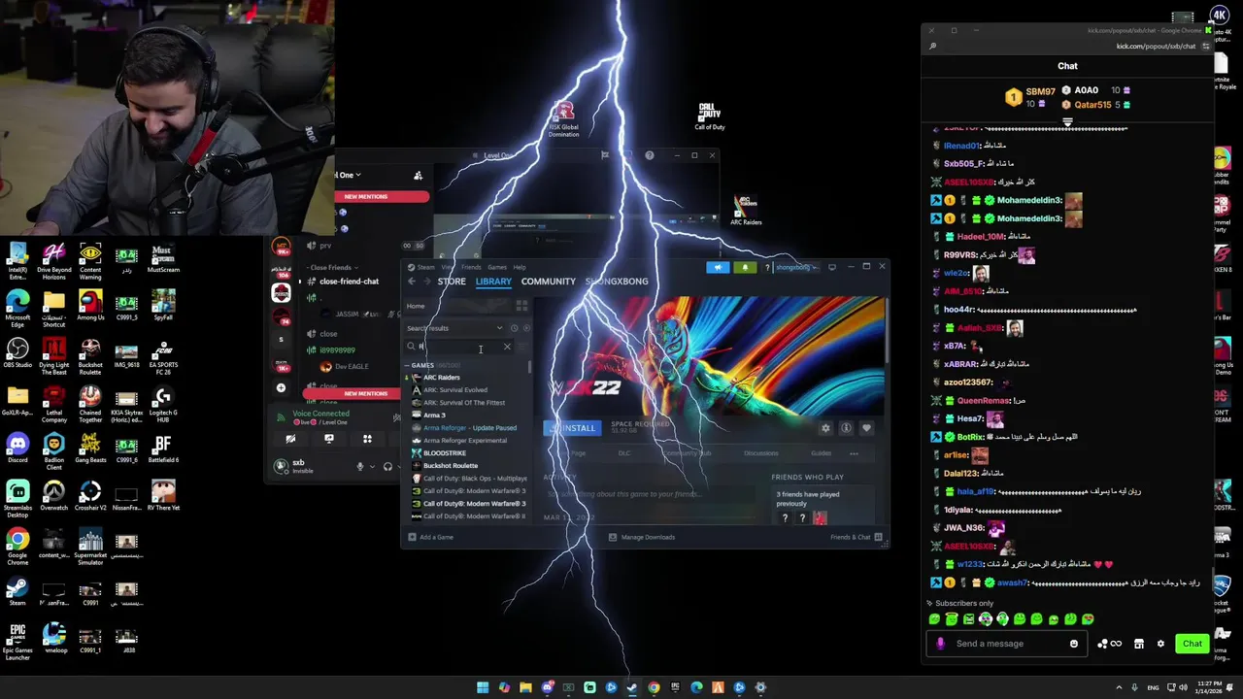Open Steam Friends menu
This screenshot has width=1243, height=699.
tap(471, 267)
